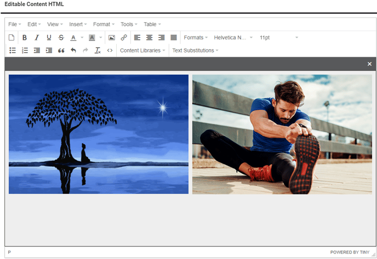Expand the Formats dropdown

[196, 38]
